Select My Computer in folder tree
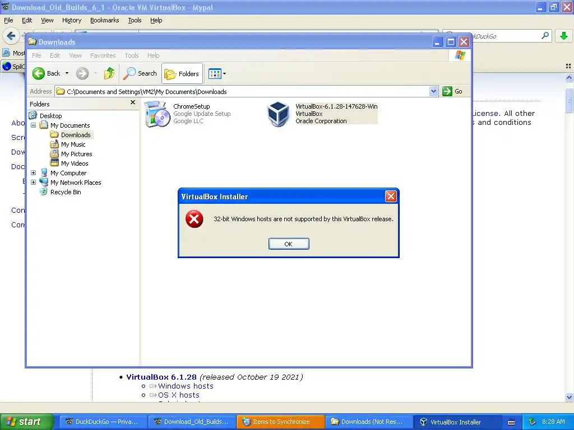Image resolution: width=574 pixels, height=430 pixels. click(x=68, y=173)
